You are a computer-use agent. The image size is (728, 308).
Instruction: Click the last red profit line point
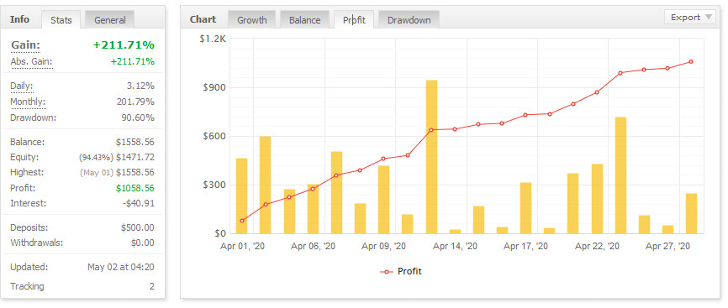point(691,62)
